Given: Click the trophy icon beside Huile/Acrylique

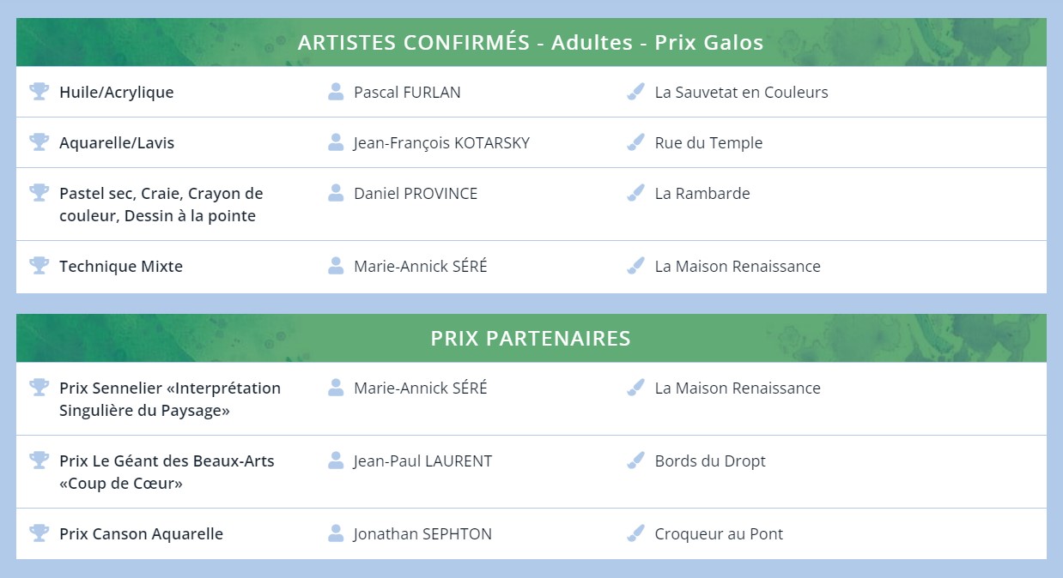Looking at the screenshot, I should 39,92.
